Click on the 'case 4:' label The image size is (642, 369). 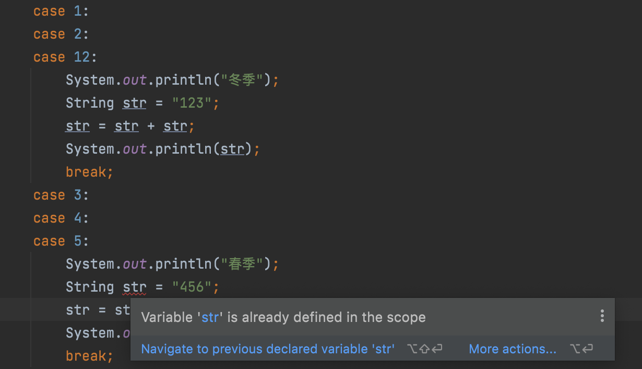point(61,218)
